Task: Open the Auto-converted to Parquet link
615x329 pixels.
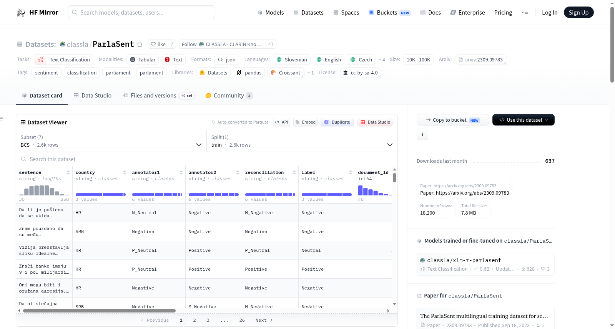Action: point(243,122)
